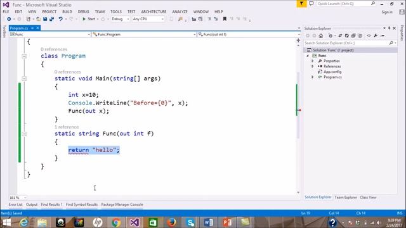Expand the Properties node in Solution Explorer
Viewport: 406px width, 228px height.
tap(313, 61)
